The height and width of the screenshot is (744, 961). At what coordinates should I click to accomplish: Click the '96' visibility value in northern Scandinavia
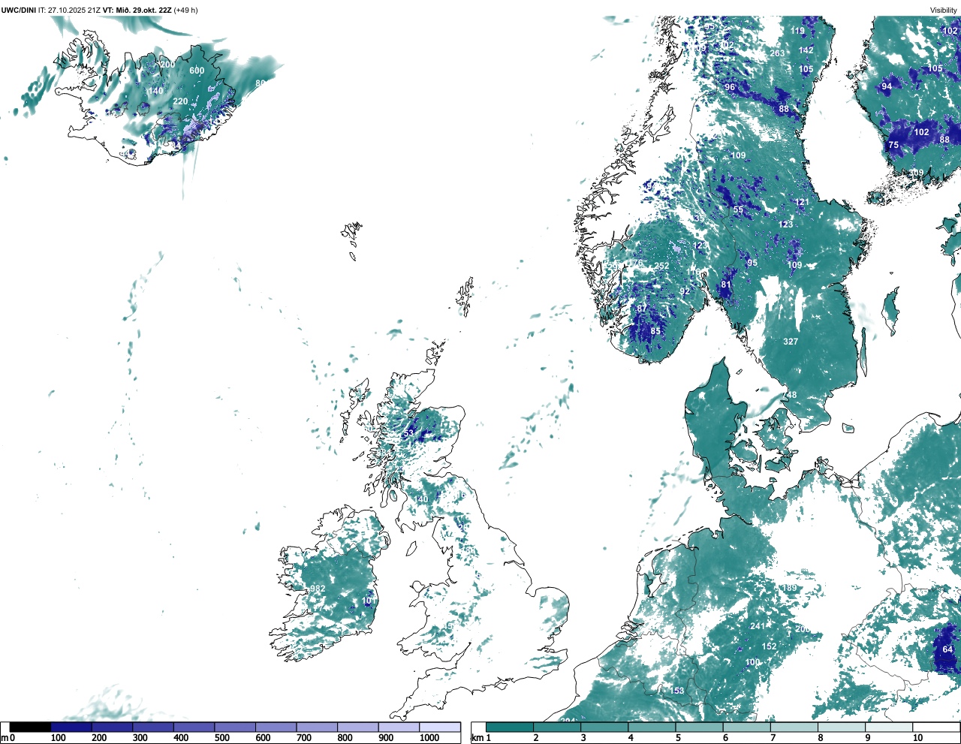point(730,87)
